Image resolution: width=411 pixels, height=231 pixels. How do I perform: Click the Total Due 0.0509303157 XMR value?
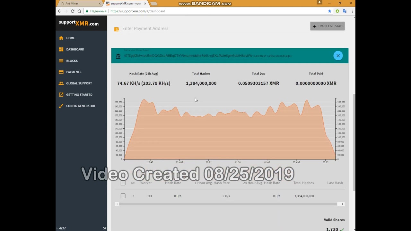[x=258, y=83]
